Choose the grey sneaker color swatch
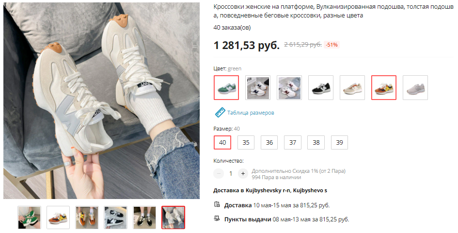This screenshot has height=233, width=458. (x=415, y=87)
